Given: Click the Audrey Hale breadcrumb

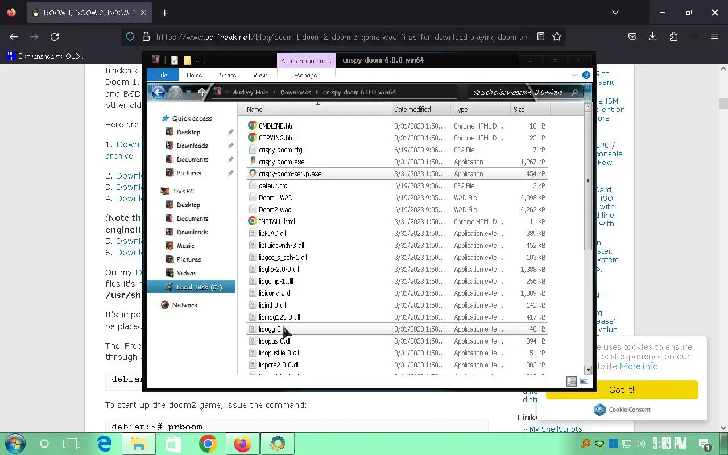Looking at the screenshot, I should pos(250,92).
